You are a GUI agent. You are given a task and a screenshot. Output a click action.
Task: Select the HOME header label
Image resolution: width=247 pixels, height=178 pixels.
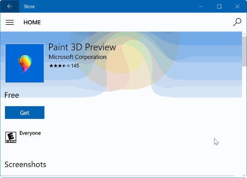pos(32,22)
